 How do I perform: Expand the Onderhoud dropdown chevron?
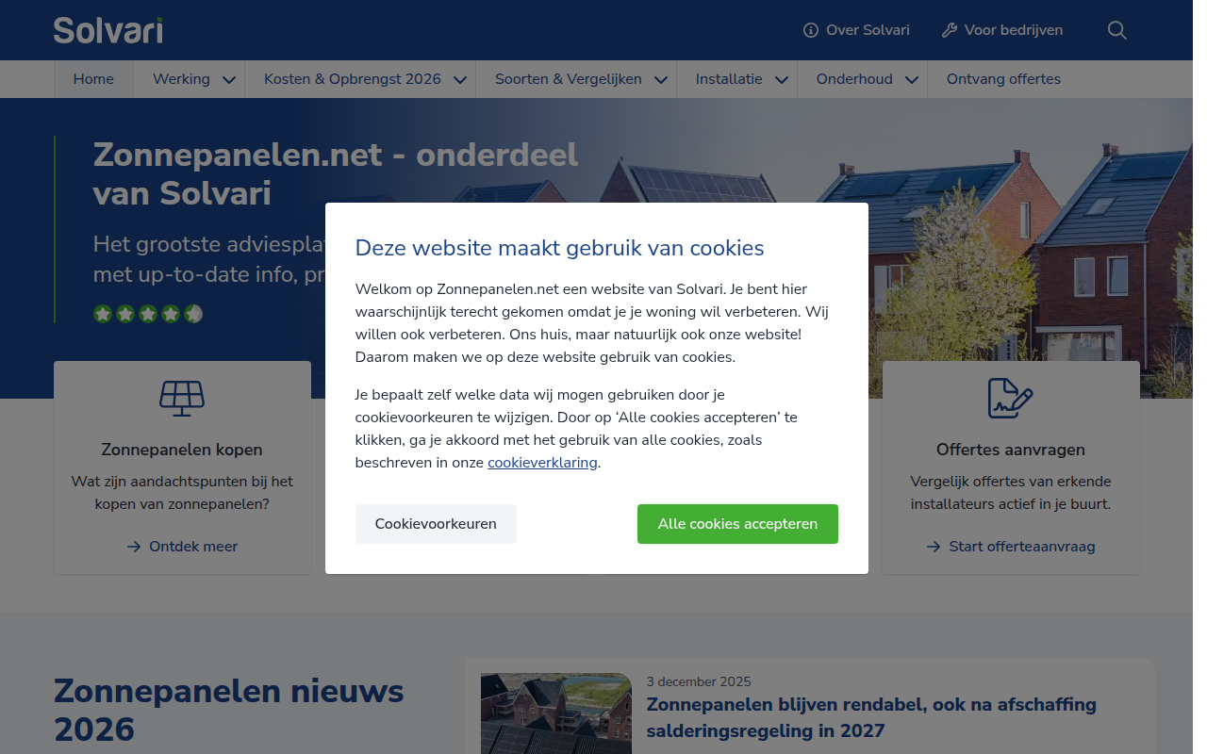coord(912,80)
